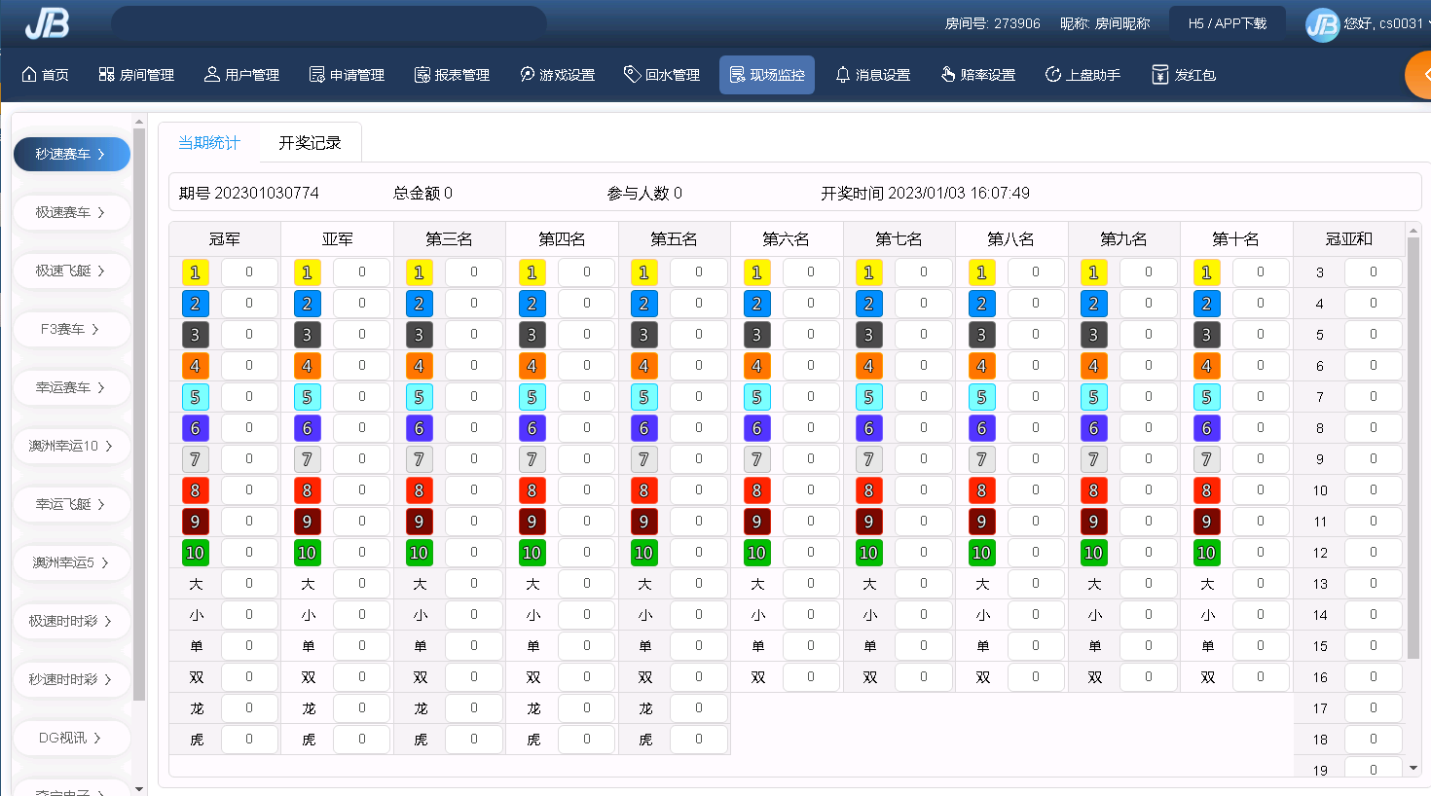Select the 当期统计 tab
The image size is (1431, 796).
tap(208, 143)
